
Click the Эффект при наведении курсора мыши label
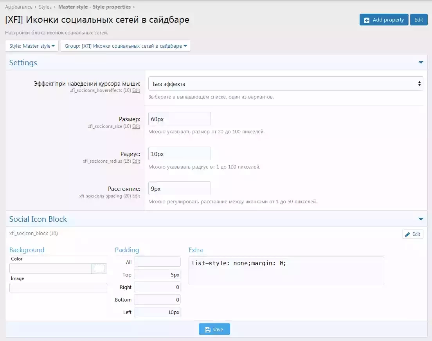pyautogui.click(x=87, y=83)
